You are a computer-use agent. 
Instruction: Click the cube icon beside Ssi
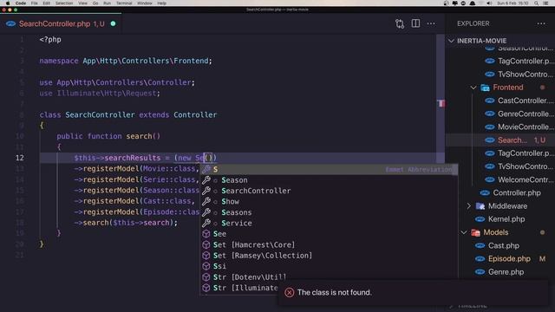206,266
